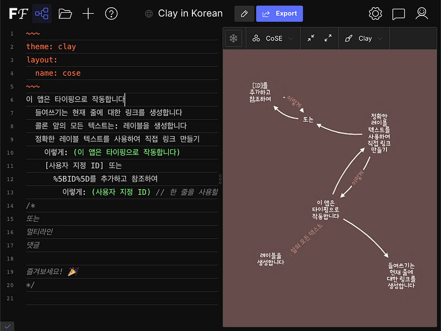Click green link text on line 10
Screen dimensions: 441x331
click(x=127, y=152)
